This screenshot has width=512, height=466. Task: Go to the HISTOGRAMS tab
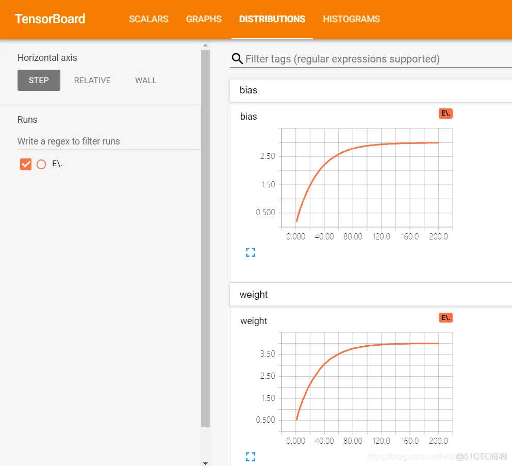point(351,19)
